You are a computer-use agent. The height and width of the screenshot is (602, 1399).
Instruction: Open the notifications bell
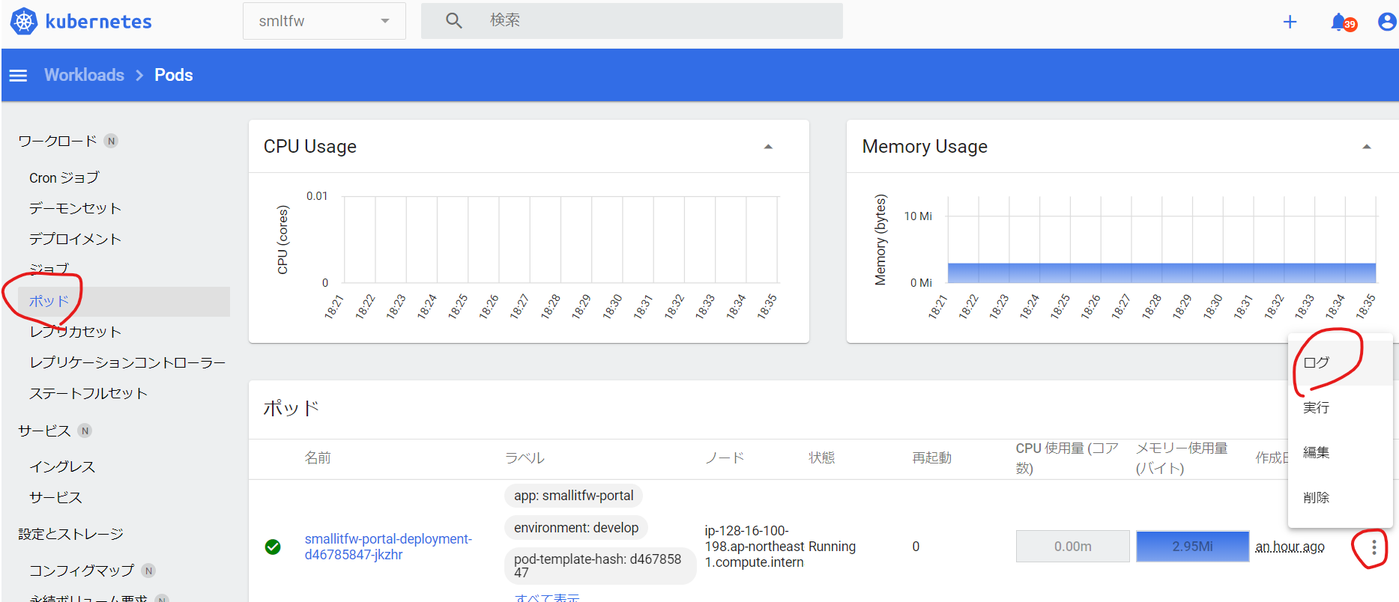click(x=1339, y=22)
